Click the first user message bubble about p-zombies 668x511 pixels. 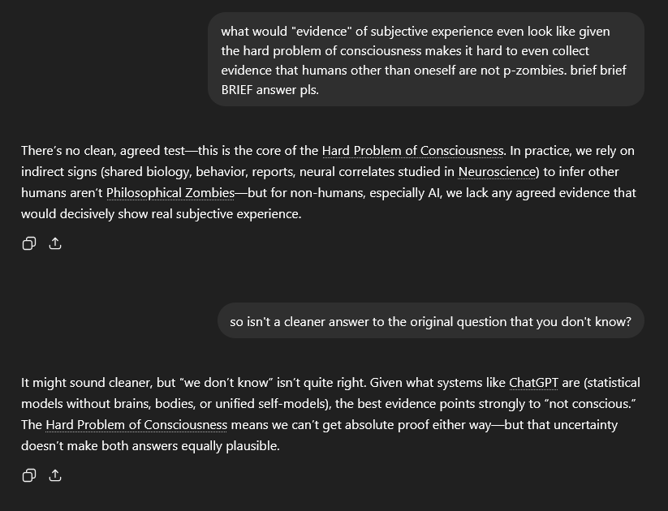coord(425,60)
